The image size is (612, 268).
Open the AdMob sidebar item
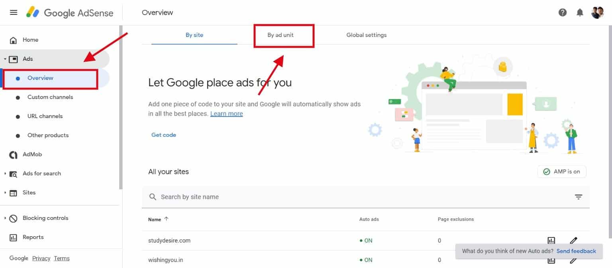coord(32,154)
